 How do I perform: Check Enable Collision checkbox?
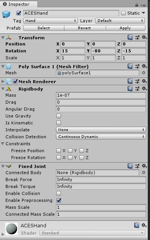point(59,193)
